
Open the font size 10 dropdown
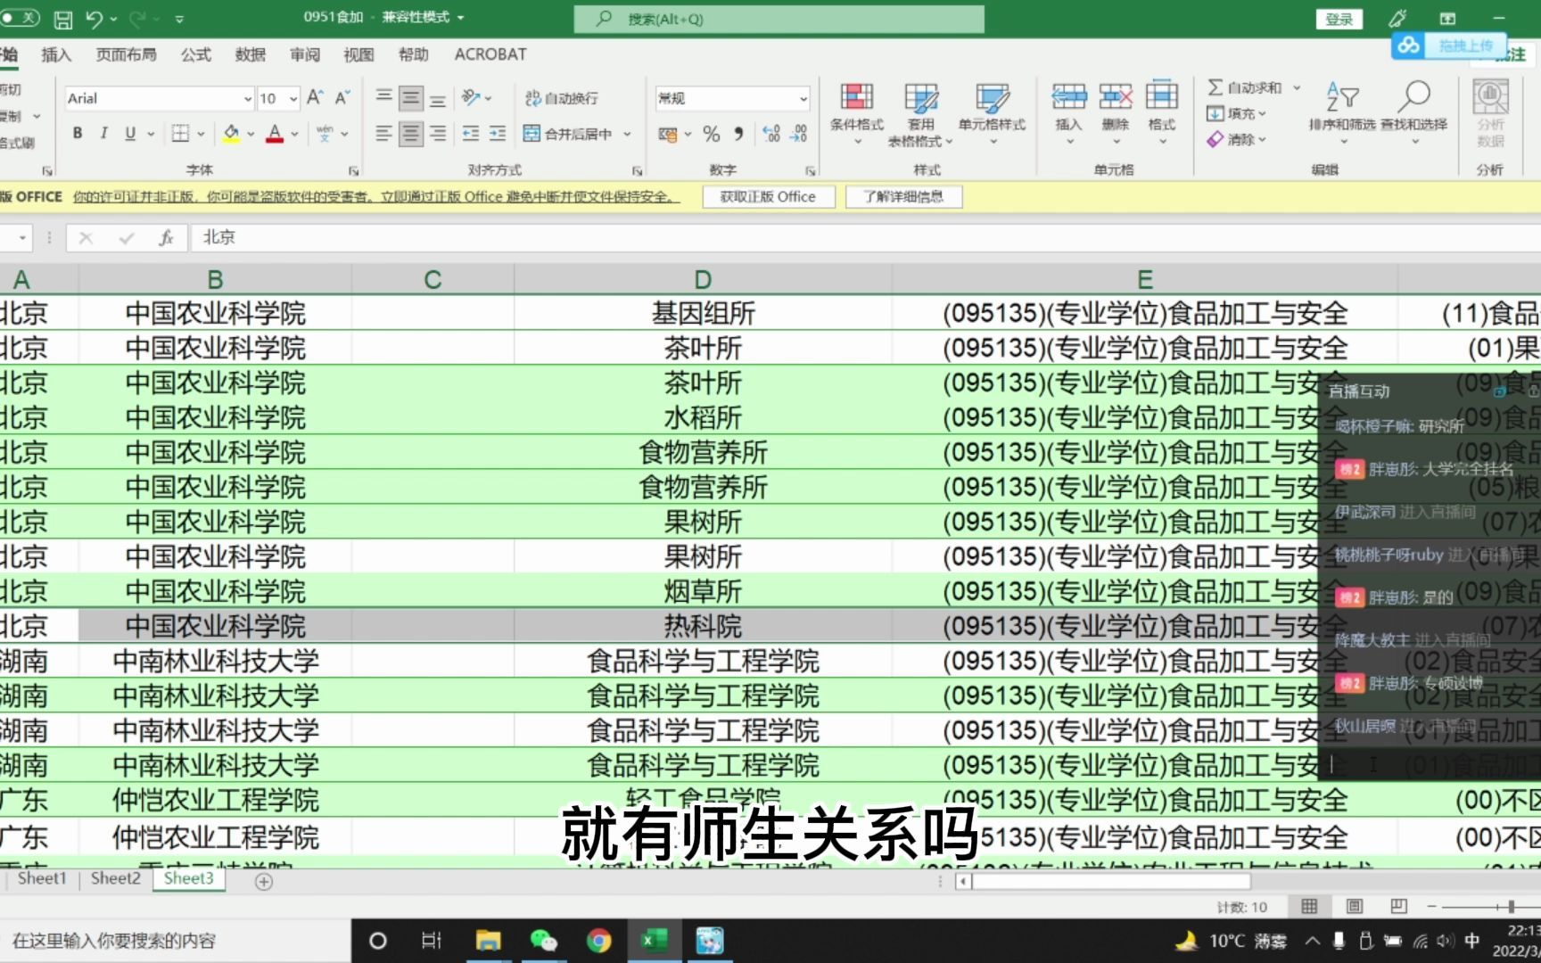pos(293,98)
